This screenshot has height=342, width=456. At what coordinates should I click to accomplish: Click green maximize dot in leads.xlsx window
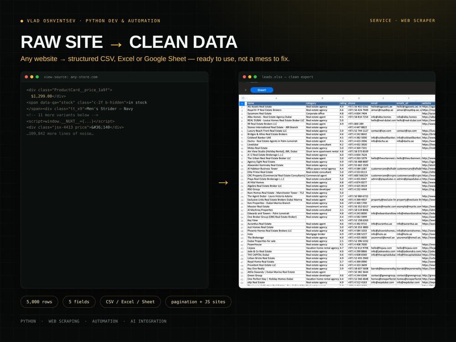pos(255,77)
